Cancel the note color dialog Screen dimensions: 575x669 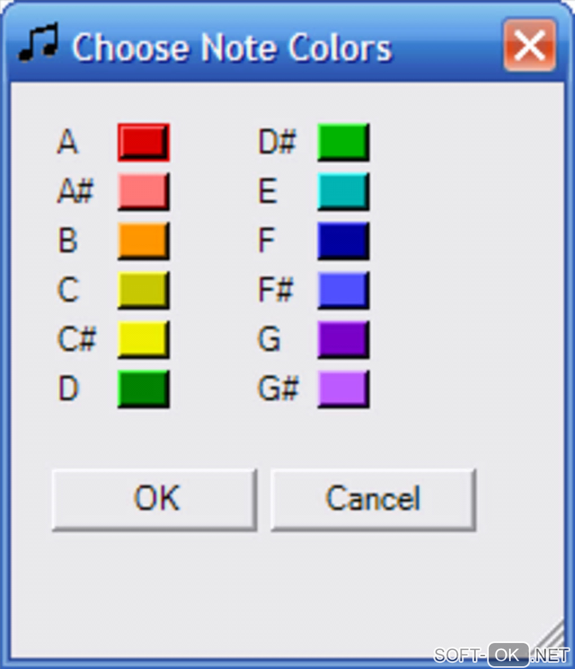click(x=373, y=500)
